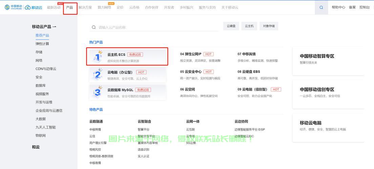The width and height of the screenshot is (374, 169).
Task: Open the 移动云电脑 promo card
Action: click(328, 128)
